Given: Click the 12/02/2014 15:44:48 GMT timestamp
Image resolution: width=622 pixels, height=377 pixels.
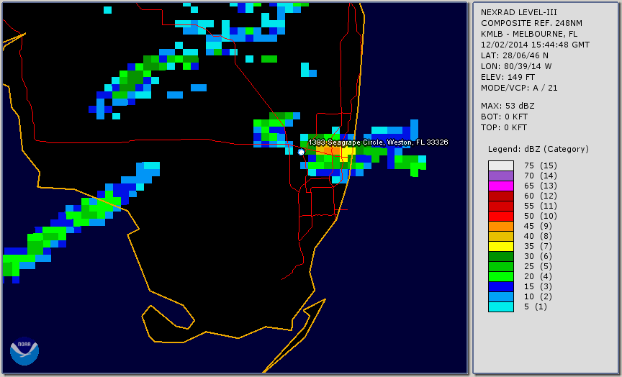Looking at the screenshot, I should 535,45.
